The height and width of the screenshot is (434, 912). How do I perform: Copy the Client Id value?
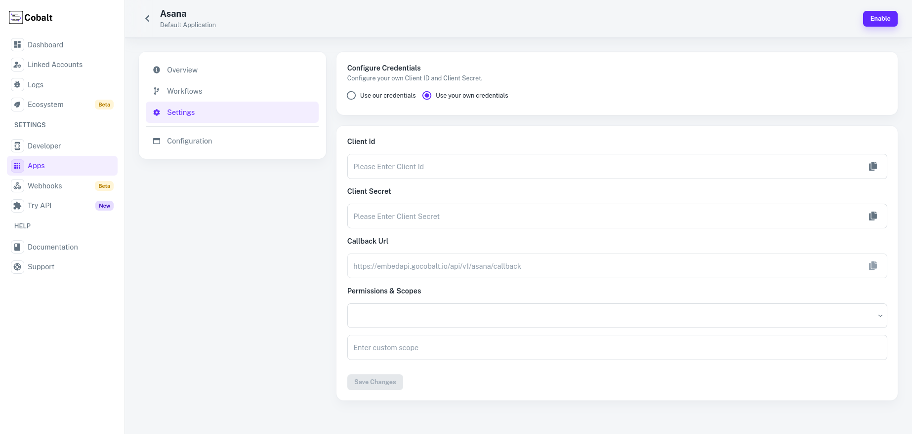click(873, 167)
